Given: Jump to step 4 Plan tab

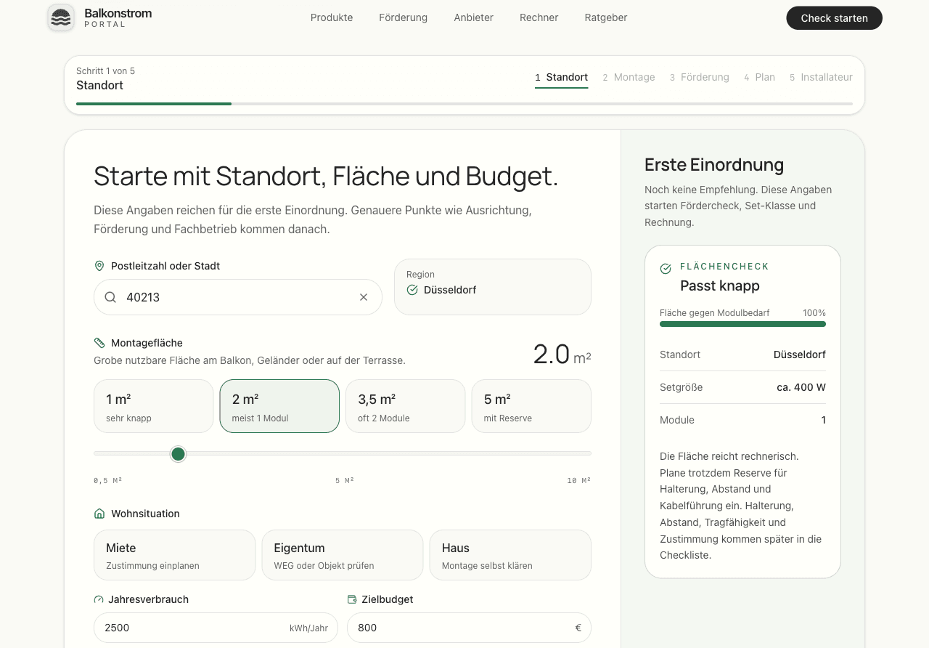Looking at the screenshot, I should tap(759, 78).
